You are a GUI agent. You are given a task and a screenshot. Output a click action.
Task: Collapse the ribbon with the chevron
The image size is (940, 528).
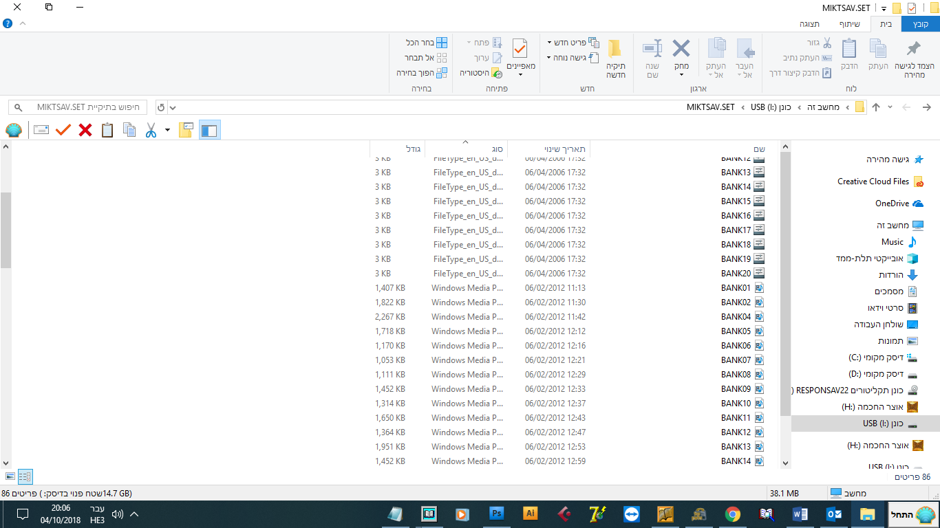point(23,23)
